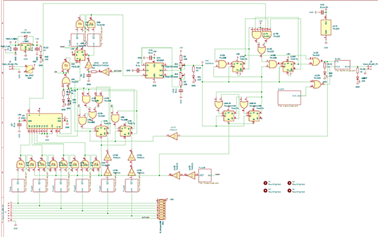Select the upper-right mounting hole symbol
Screen dimensions: 378x237
(x=289, y=183)
